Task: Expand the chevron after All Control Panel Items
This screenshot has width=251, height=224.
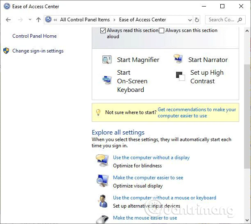Action: (x=114, y=20)
